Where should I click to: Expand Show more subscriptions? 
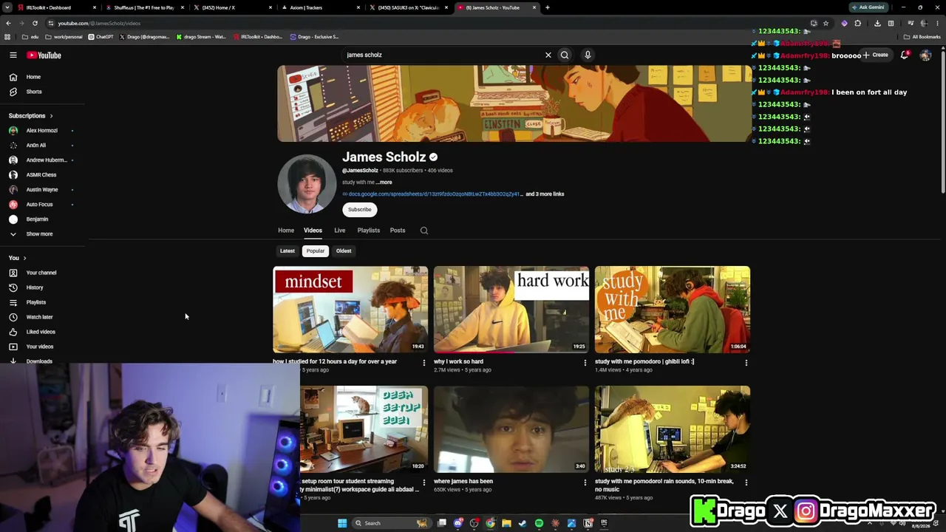[x=33, y=234]
